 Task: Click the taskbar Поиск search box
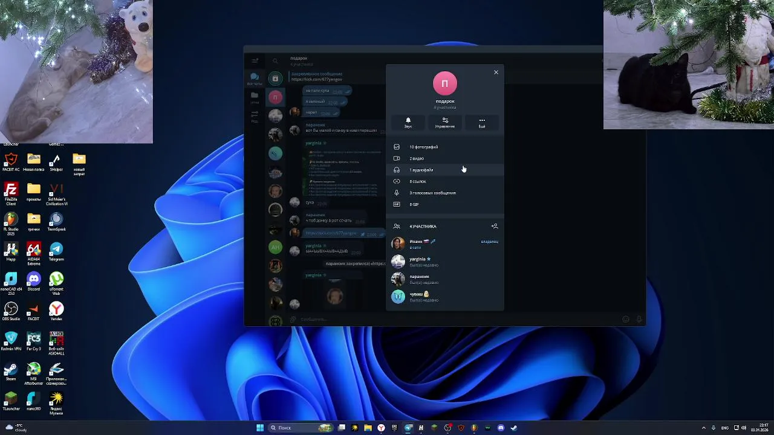(x=301, y=428)
